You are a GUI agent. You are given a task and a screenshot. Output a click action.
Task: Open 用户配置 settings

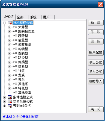click(x=96, y=52)
